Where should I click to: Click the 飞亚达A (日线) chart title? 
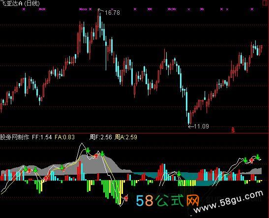point(20,3)
